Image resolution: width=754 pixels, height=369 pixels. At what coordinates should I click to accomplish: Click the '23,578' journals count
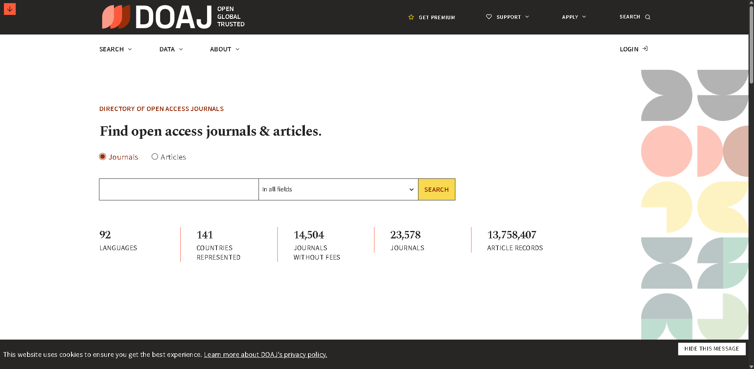[405, 235]
